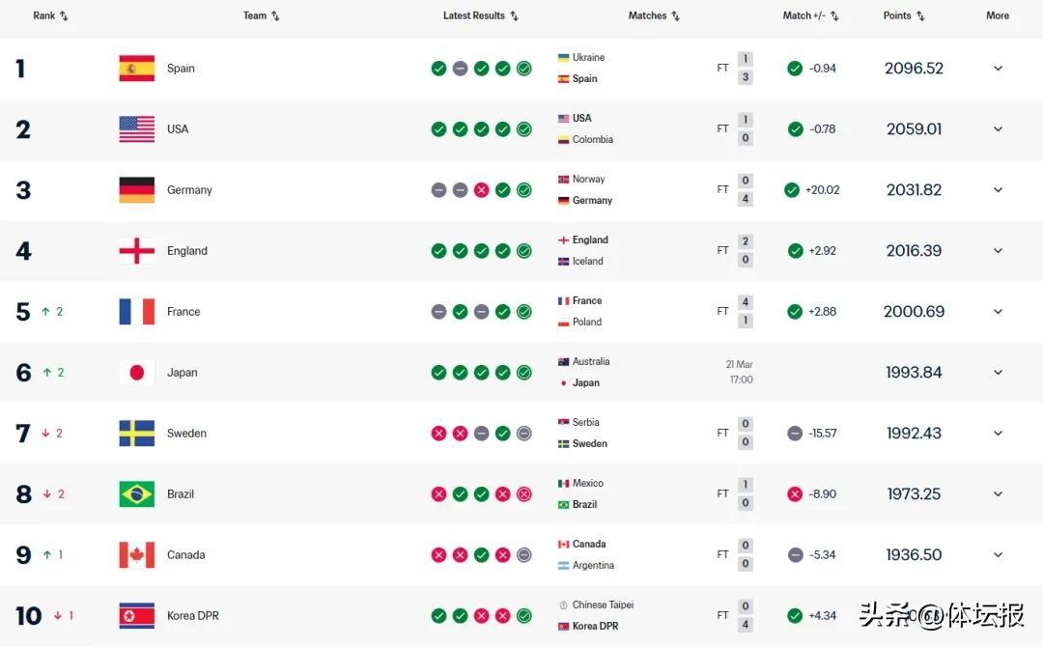
Task: Sort by the Match +/- column
Action: [x=810, y=15]
